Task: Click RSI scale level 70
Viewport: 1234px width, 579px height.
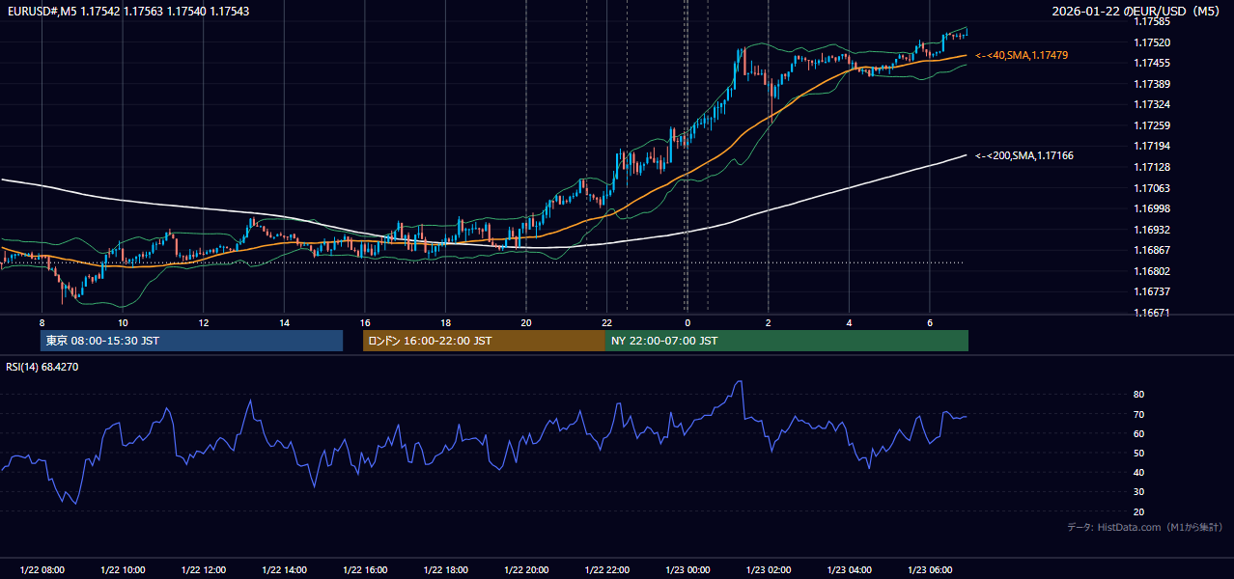Action: (x=1138, y=414)
